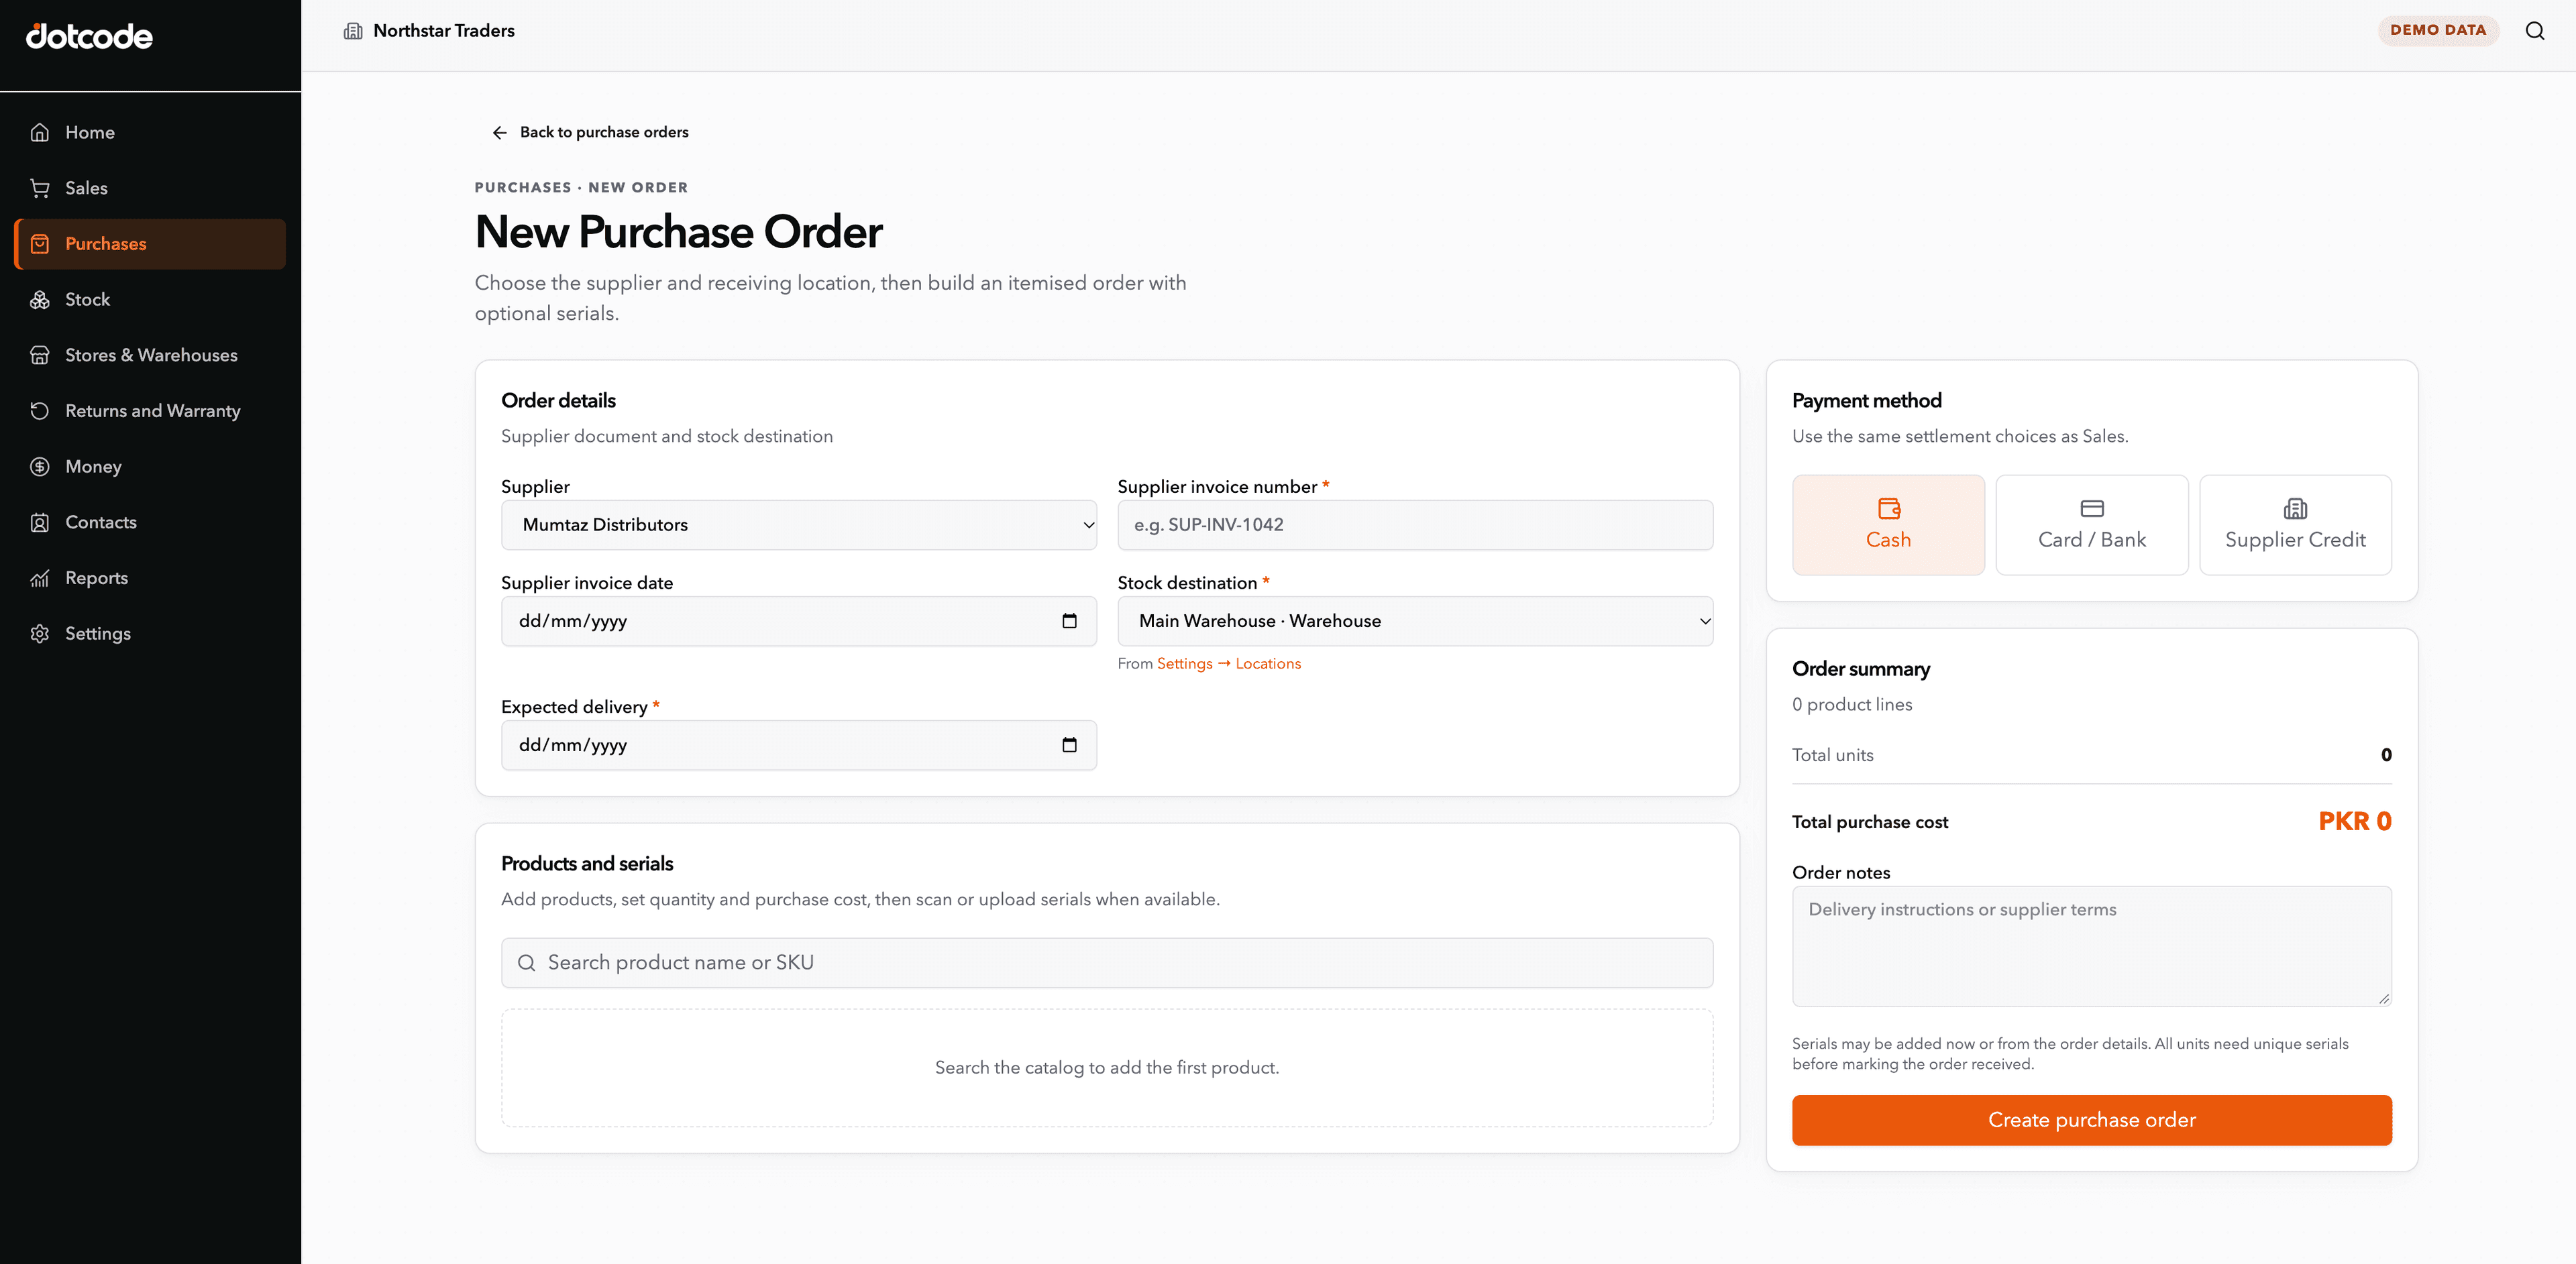This screenshot has width=2576, height=1264.
Task: Click the Returns and Warranty icon
Action: (40, 410)
